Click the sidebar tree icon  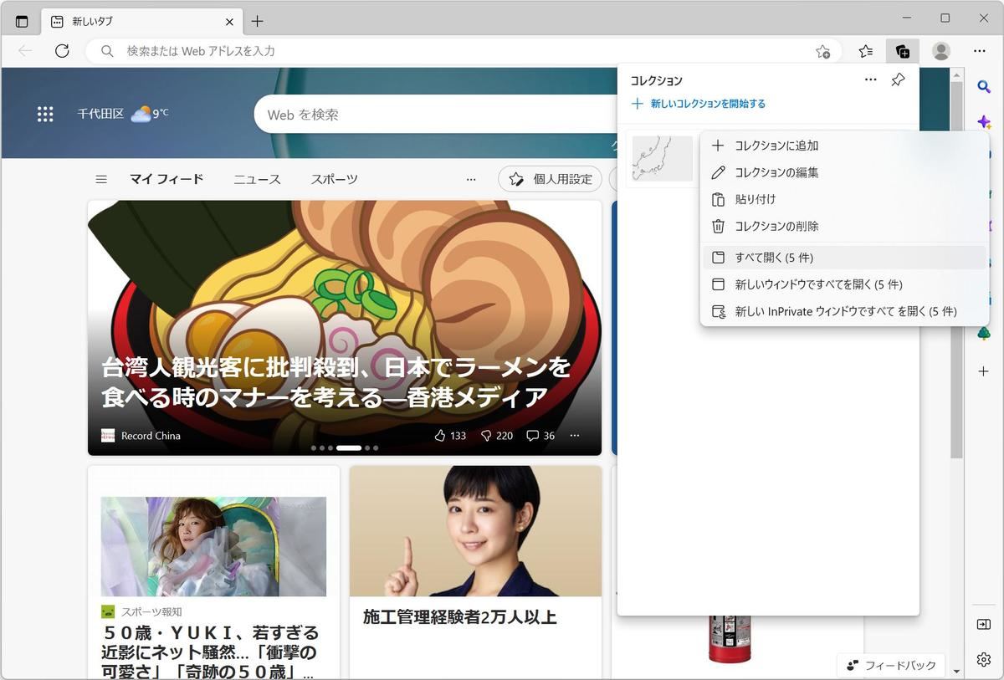(x=984, y=334)
